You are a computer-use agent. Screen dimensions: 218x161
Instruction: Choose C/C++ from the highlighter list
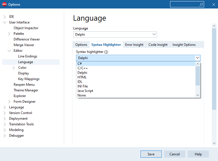click(x=136, y=68)
